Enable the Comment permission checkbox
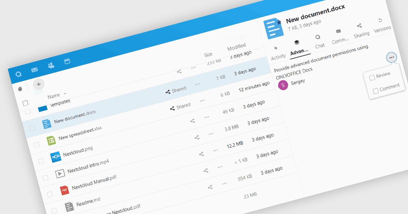This screenshot has width=408, height=214. point(376,91)
